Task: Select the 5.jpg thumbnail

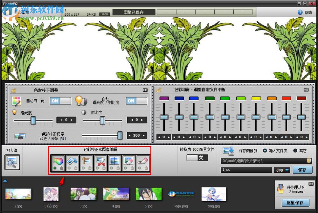Action: pos(149,194)
